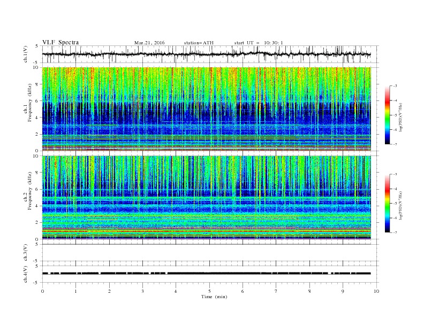Click the "ch.3(V)" axis label
The image size is (424, 327).
26,253
